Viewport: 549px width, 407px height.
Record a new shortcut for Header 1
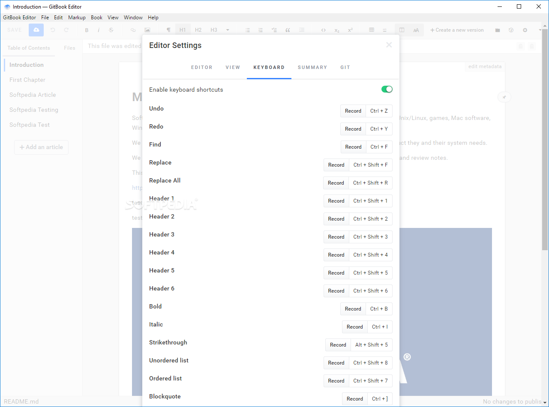(x=336, y=201)
